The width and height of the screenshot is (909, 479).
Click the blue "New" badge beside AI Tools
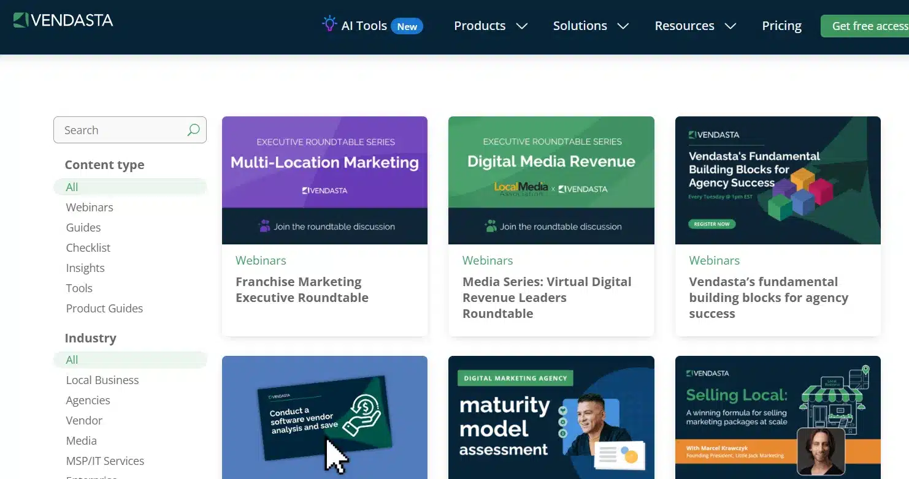coord(408,26)
